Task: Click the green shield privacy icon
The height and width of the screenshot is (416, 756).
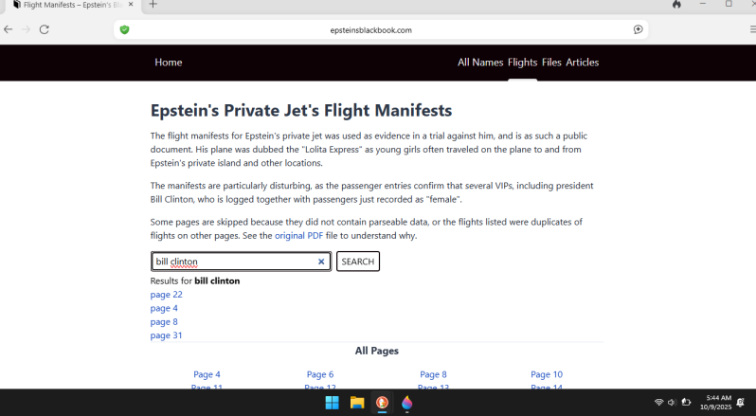Action: [x=124, y=29]
